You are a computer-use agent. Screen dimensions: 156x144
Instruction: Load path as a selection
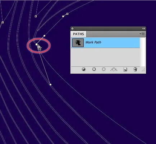(x=104, y=69)
